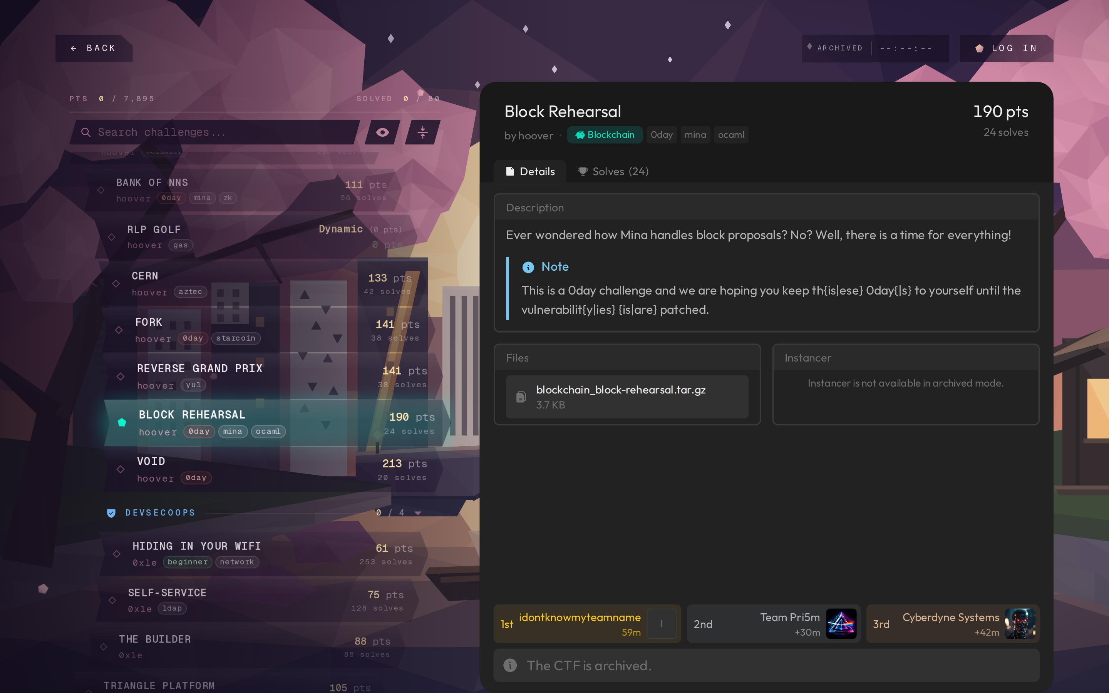Click the collapse-all categories icon button

tap(422, 132)
